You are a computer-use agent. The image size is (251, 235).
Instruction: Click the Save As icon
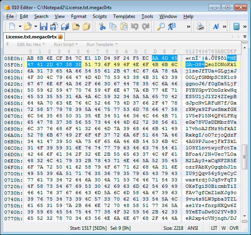[54, 26]
